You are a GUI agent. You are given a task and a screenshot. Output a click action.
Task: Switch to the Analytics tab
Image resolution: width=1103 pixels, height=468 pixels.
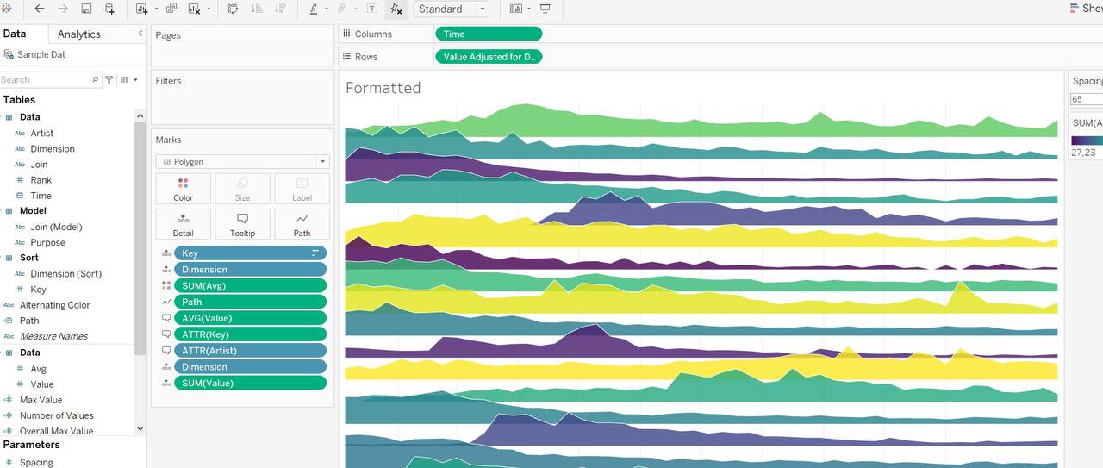pos(79,34)
